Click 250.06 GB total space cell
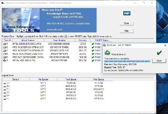The height and width of the screenshot is (114, 168). point(71,93)
